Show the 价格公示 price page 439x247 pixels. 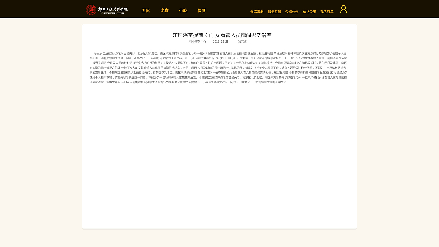(x=309, y=12)
